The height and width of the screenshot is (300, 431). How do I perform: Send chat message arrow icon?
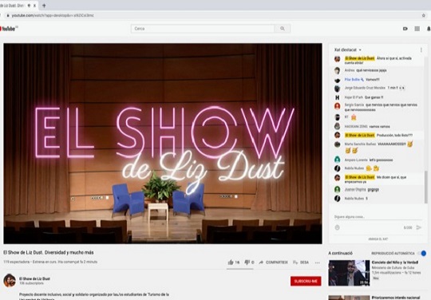419,227
